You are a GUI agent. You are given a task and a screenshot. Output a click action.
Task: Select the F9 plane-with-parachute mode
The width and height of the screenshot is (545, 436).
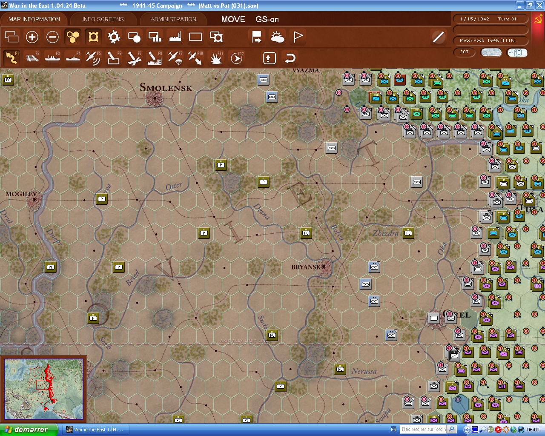175,58
